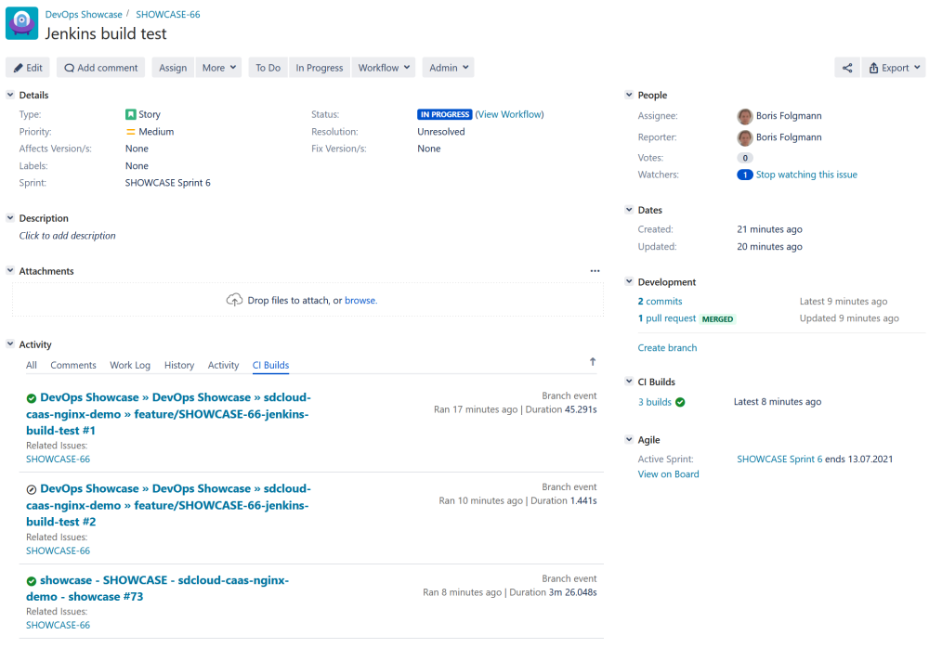This screenshot has width=929, height=648.
Task: Collapse the Dates section
Action: [x=629, y=210]
